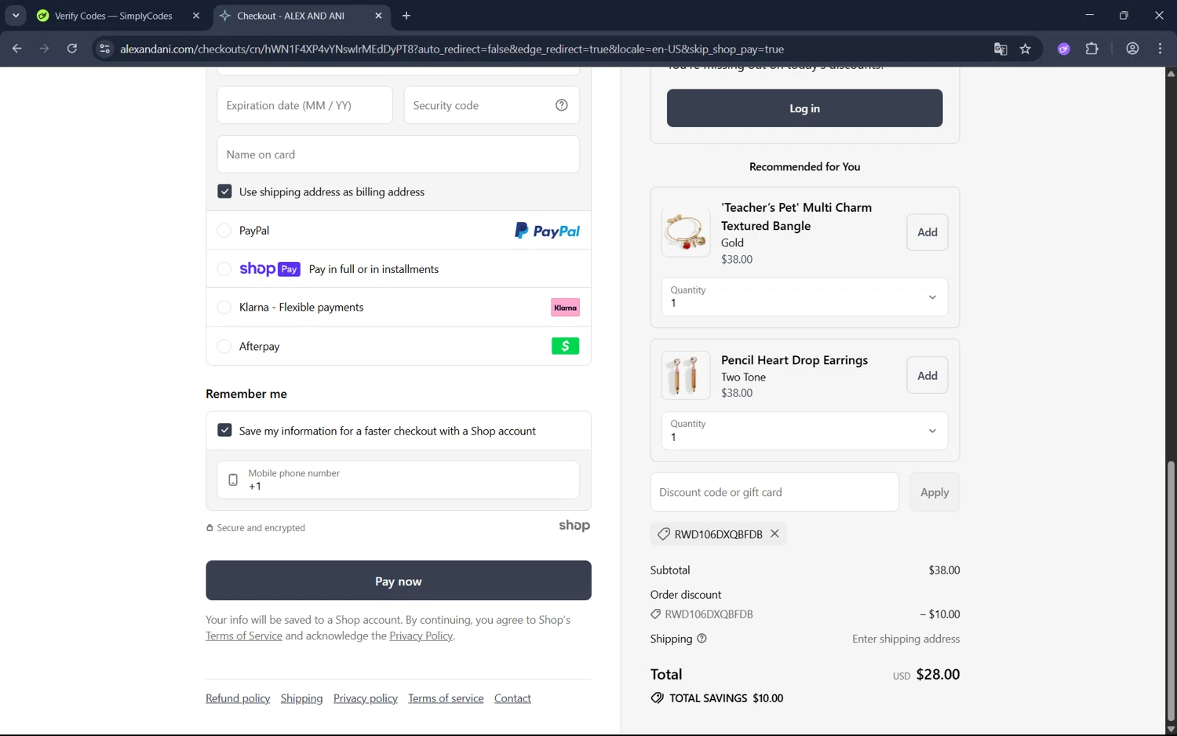
Task: Click the Name on card field
Action: point(398,155)
